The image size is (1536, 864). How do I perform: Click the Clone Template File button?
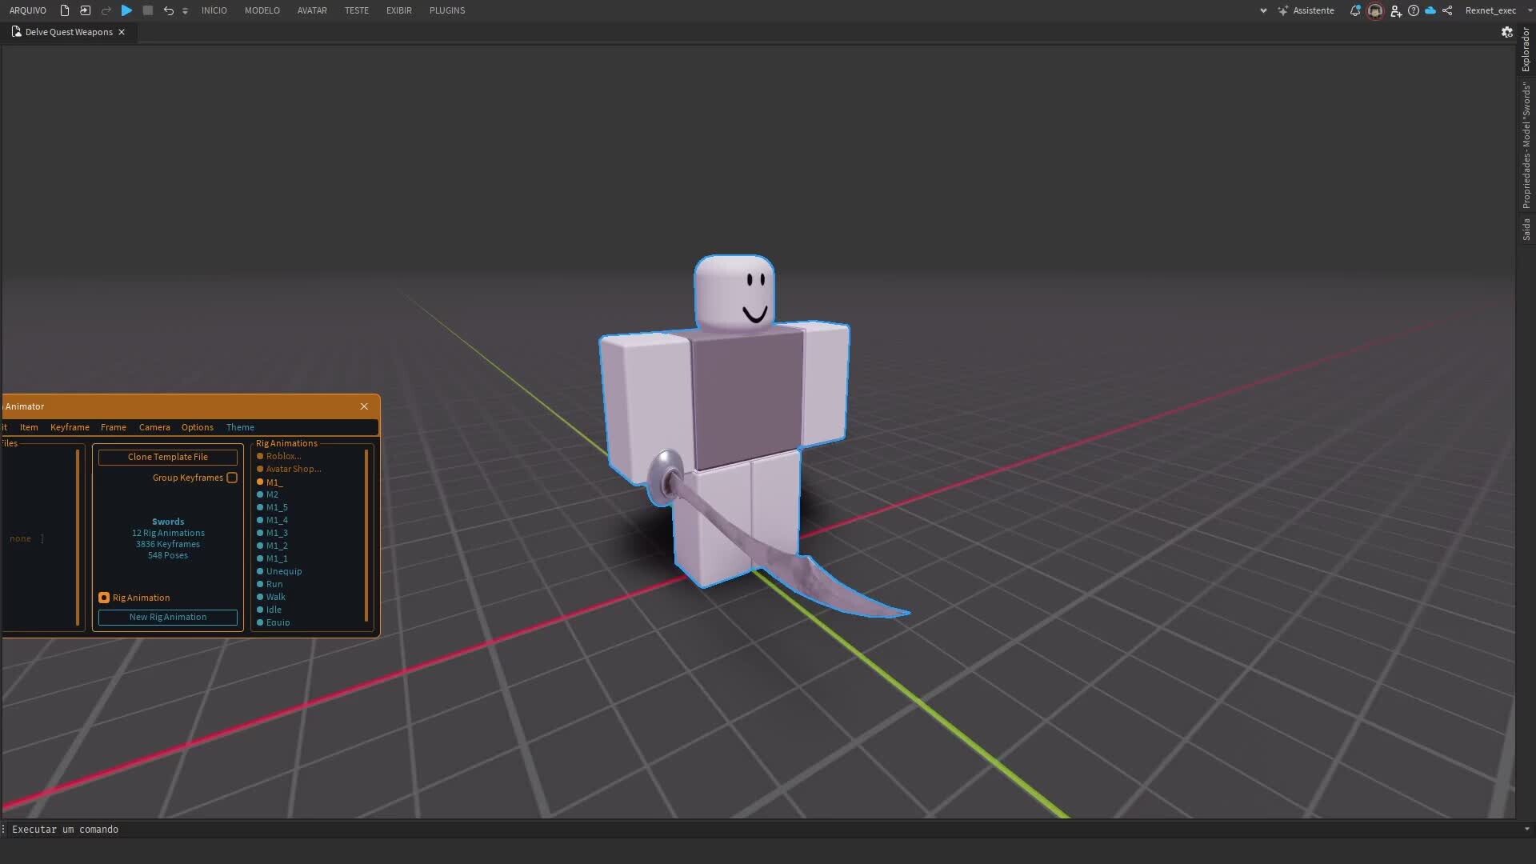point(167,457)
